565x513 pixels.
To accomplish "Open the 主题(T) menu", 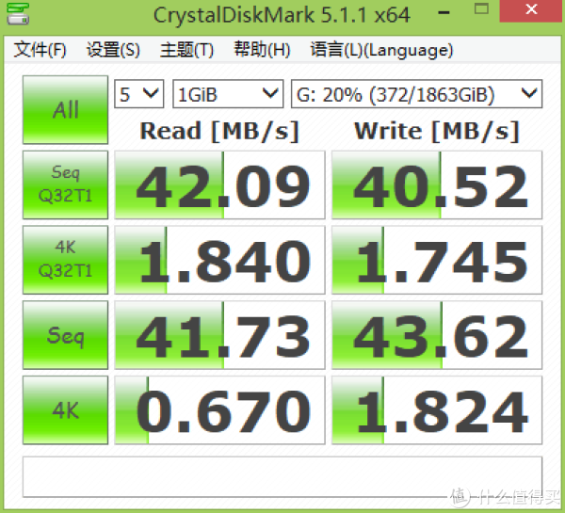I will pyautogui.click(x=186, y=50).
